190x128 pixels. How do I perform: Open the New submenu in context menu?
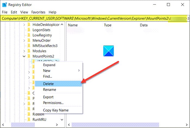[x=58, y=71]
